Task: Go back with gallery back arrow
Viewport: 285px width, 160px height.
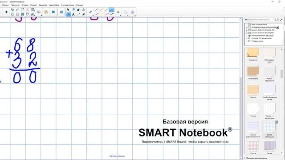Action: tap(246, 20)
